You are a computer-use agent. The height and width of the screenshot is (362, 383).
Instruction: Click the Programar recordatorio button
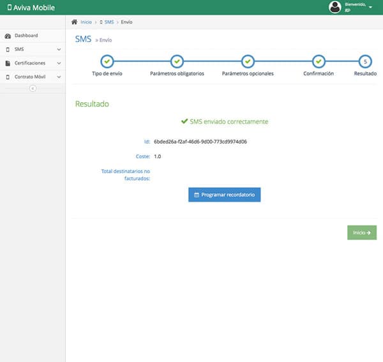[224, 194]
